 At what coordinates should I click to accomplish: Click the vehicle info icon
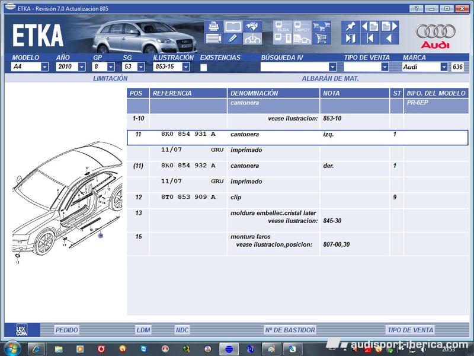pyautogui.click(x=252, y=39)
